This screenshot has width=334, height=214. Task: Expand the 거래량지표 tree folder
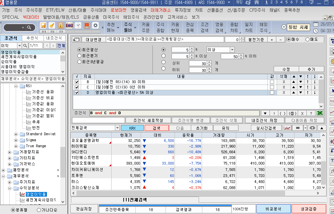click(x=10, y=152)
